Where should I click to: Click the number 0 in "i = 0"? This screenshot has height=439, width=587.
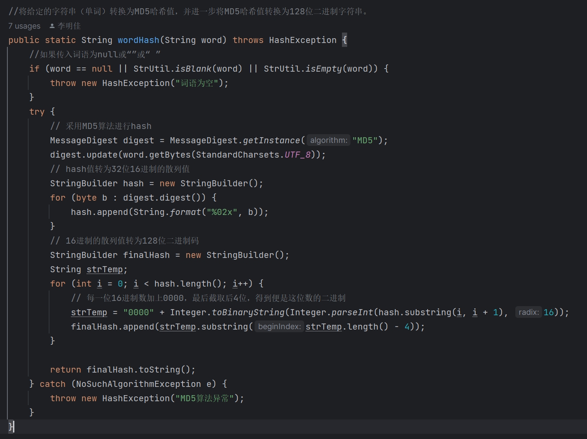click(120, 284)
